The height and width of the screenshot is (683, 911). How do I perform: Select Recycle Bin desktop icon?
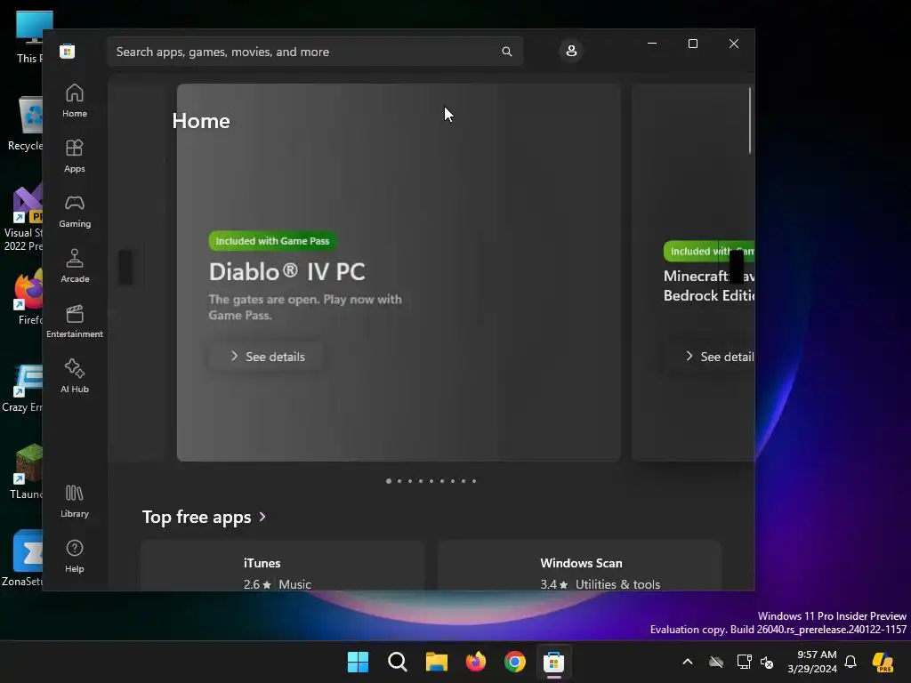[26, 124]
